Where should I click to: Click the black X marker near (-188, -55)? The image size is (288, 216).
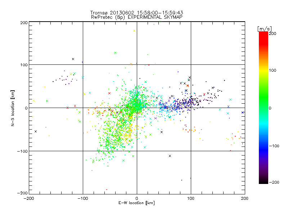[36, 131]
